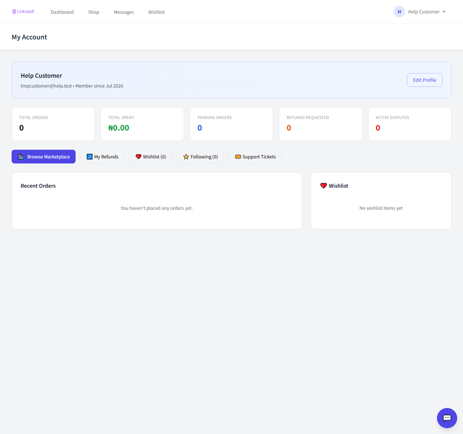
Task: Click the My Account page heading
Action: point(29,37)
